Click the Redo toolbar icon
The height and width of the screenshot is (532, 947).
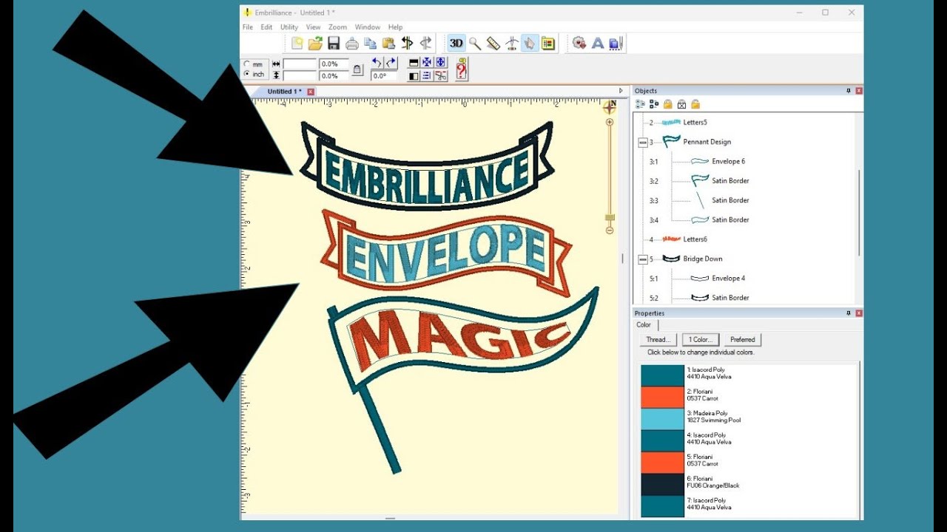click(x=425, y=44)
